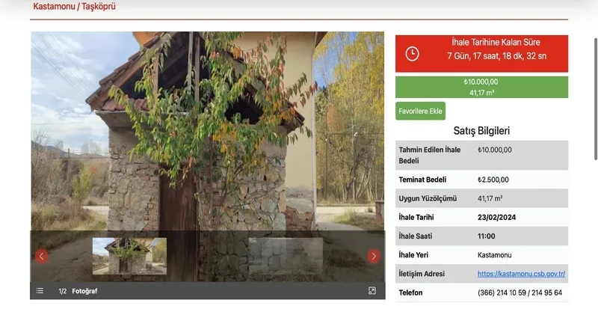Click the Kastamonu / Taşköprü location heading
The width and height of the screenshot is (598, 309).
pyautogui.click(x=75, y=7)
